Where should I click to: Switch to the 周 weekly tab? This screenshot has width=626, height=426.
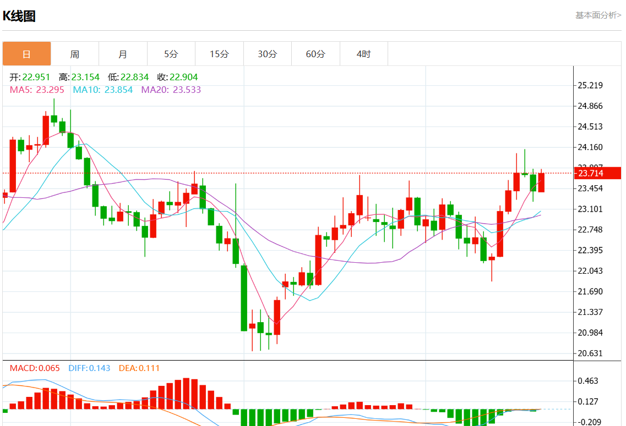point(75,54)
